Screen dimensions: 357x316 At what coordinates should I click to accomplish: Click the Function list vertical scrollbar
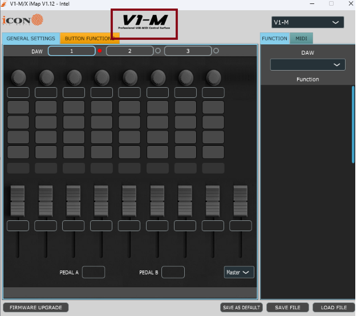coord(353,124)
